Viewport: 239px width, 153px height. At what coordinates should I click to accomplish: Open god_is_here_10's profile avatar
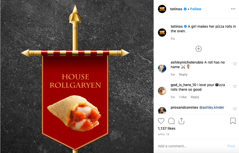pos(162,91)
